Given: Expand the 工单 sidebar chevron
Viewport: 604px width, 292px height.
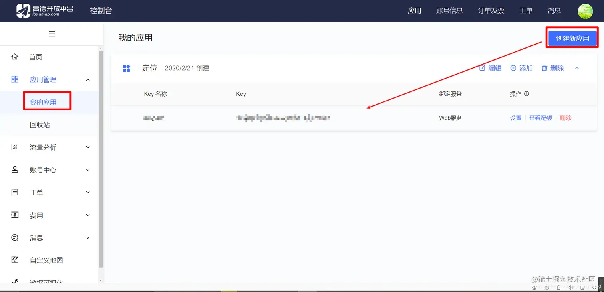Looking at the screenshot, I should [88, 193].
